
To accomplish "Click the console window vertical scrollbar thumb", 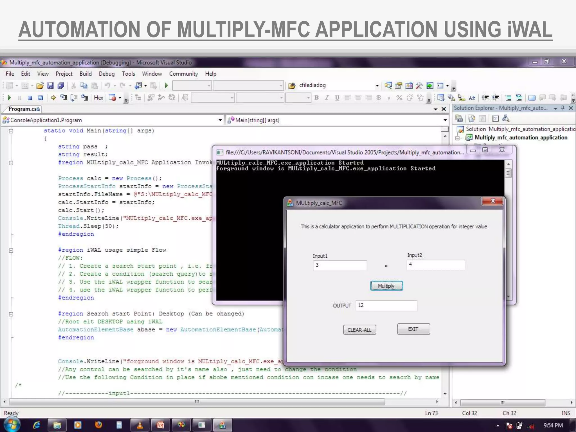I will pyautogui.click(x=508, y=173).
